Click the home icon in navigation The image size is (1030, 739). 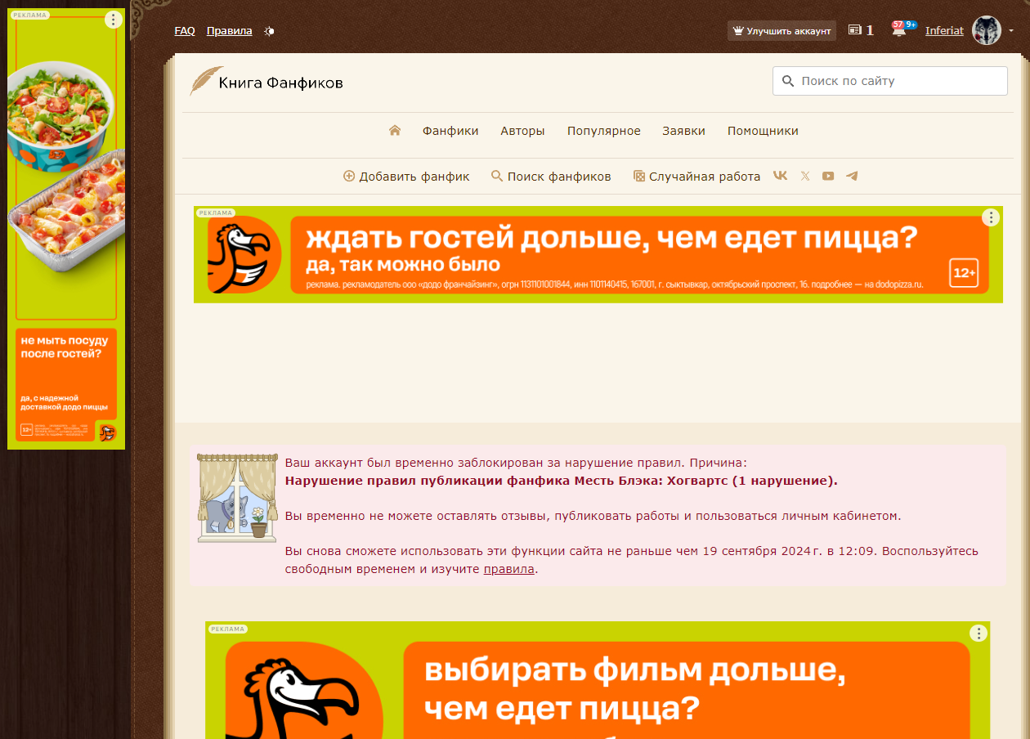click(395, 131)
